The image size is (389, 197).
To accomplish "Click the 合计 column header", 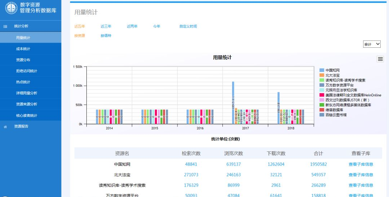I will coord(319,153).
